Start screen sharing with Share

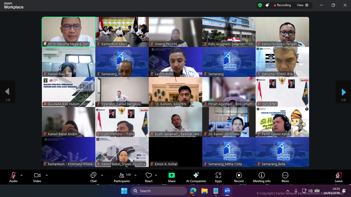(171, 177)
